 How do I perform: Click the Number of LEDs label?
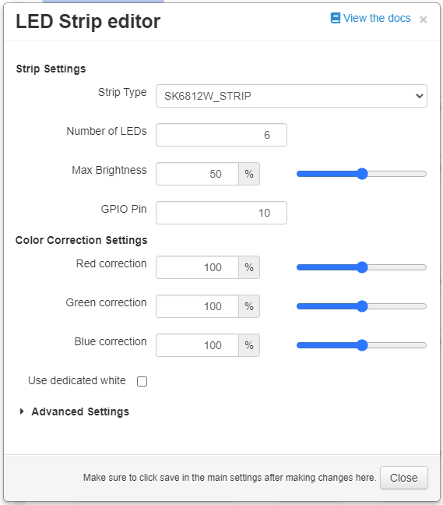point(107,131)
